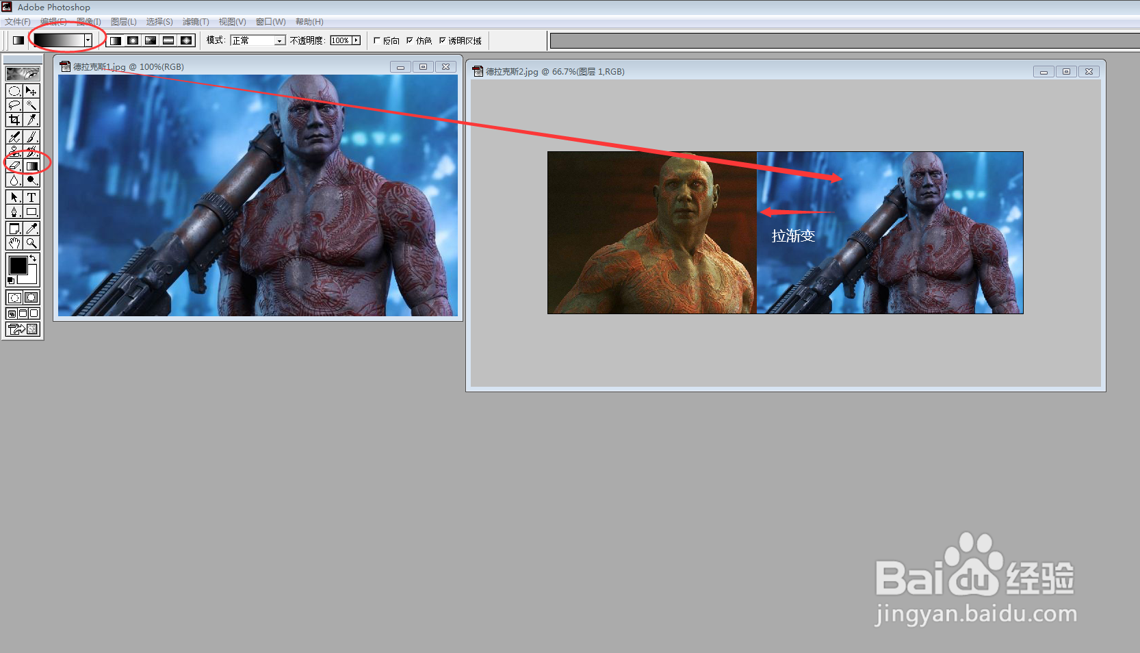Select the History Brush tool

(x=31, y=151)
